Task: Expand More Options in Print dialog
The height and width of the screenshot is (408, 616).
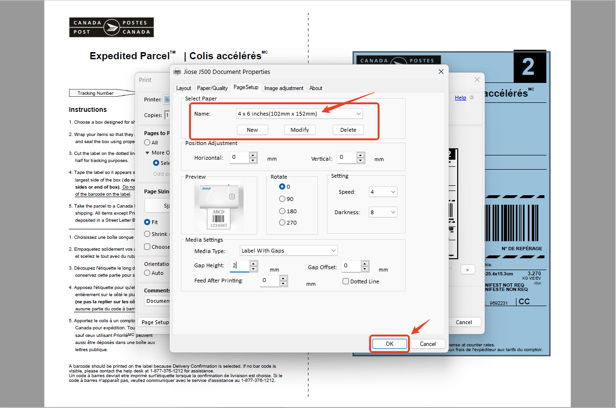Action: (148, 153)
